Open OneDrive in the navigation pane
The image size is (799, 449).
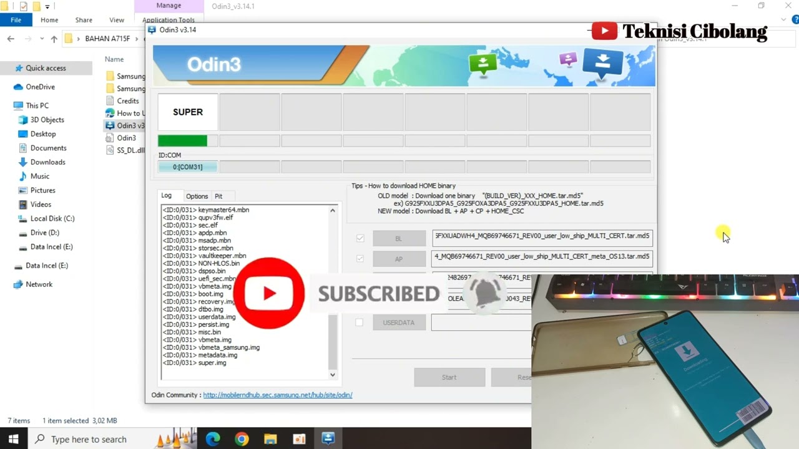click(x=40, y=87)
